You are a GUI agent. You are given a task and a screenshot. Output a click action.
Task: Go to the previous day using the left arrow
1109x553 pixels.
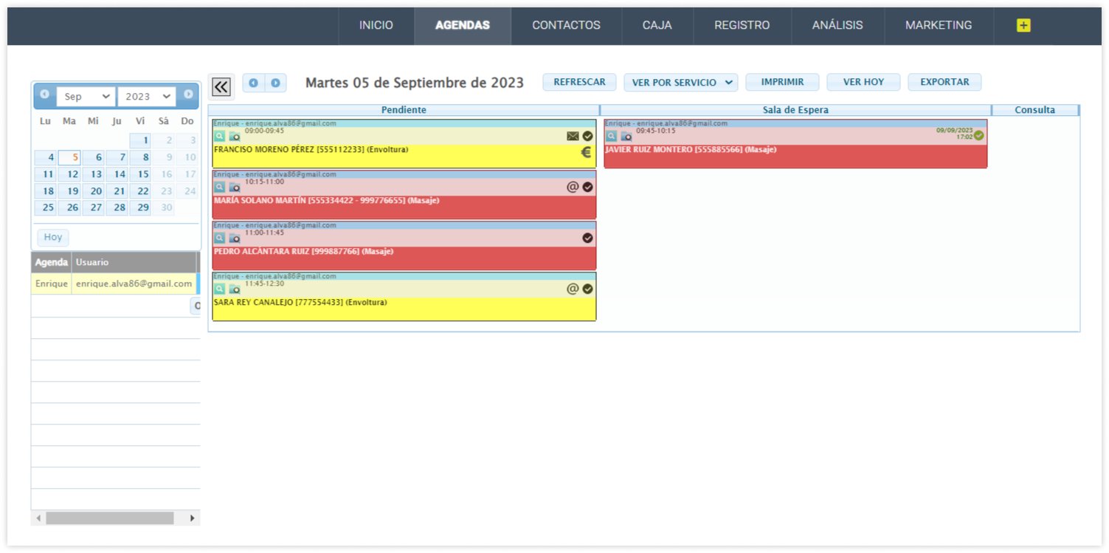[253, 83]
